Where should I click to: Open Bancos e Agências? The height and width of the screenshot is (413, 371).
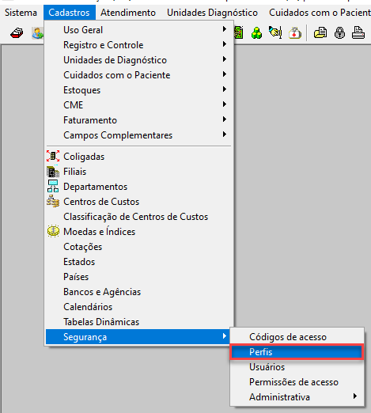(x=138, y=292)
